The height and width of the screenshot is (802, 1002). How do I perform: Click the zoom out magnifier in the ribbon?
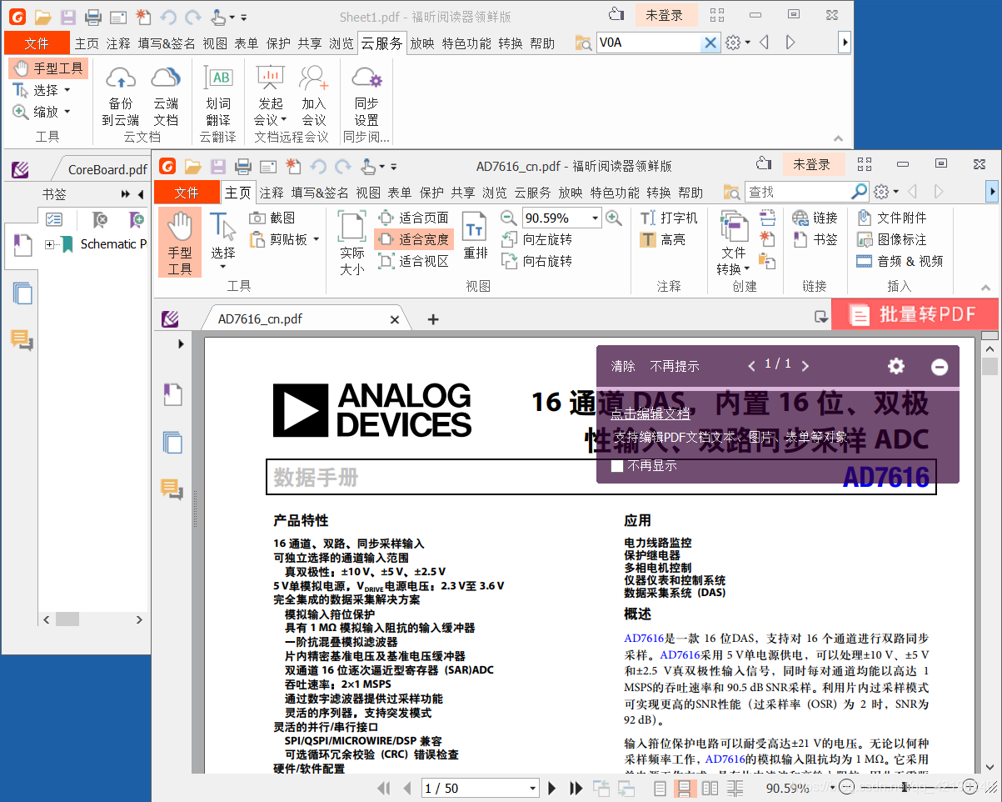click(508, 218)
